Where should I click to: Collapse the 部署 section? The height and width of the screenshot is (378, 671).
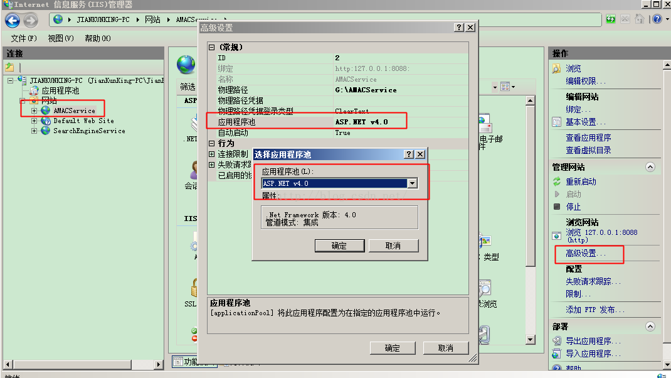pos(650,327)
